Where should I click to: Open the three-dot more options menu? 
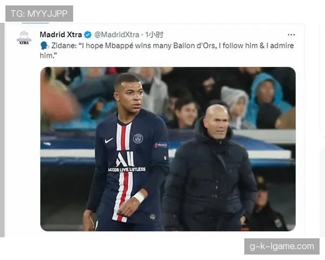[x=291, y=35]
